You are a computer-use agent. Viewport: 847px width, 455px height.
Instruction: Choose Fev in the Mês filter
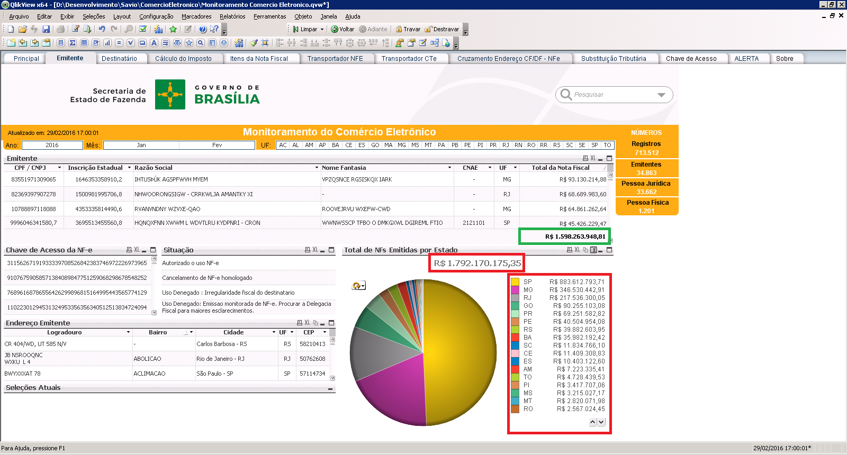217,145
